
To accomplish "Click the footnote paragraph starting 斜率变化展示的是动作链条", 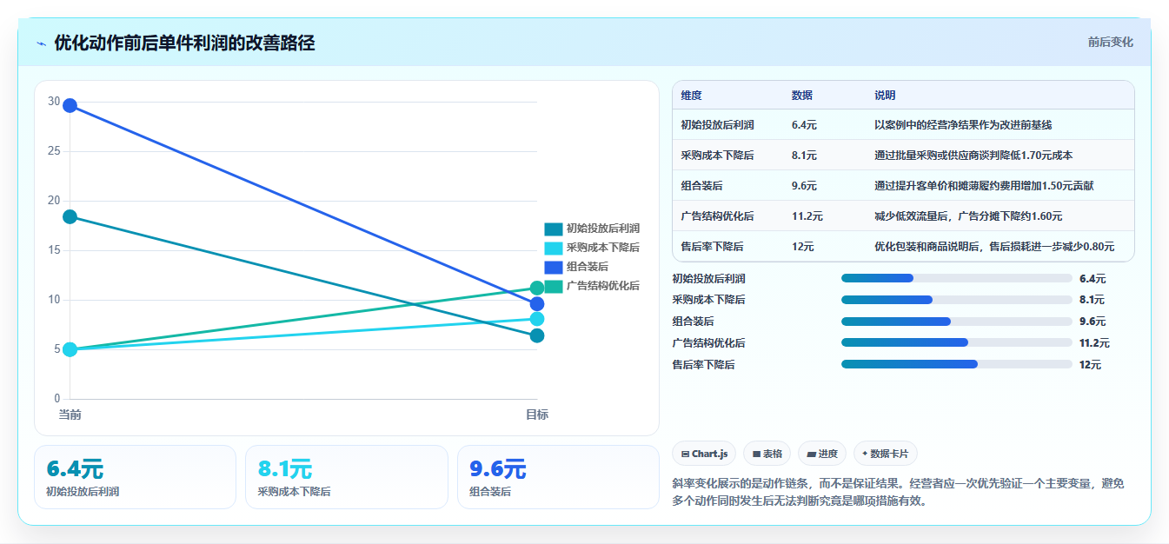I will (898, 492).
